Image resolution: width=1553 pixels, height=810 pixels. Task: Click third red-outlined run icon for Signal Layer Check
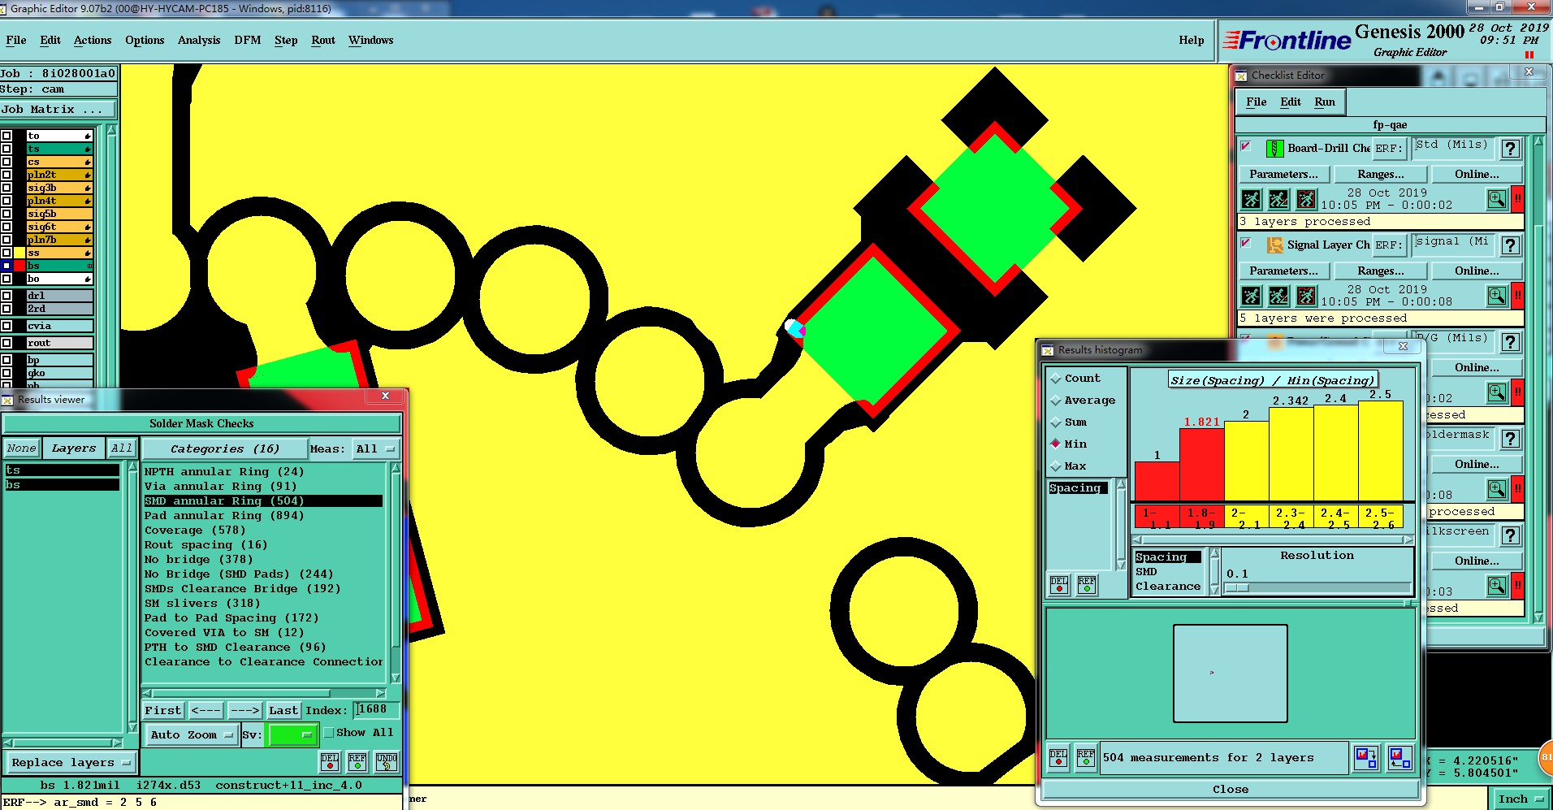coord(1306,296)
